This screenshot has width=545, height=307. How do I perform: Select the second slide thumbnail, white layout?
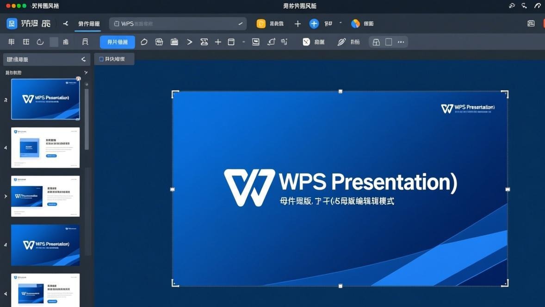(45, 148)
